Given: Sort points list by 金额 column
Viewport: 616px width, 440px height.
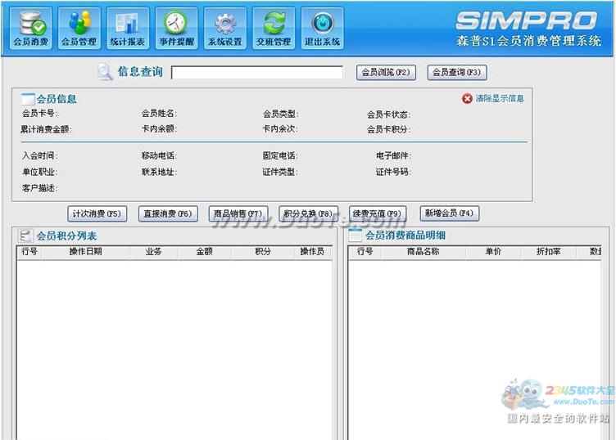Looking at the screenshot, I should (x=205, y=252).
